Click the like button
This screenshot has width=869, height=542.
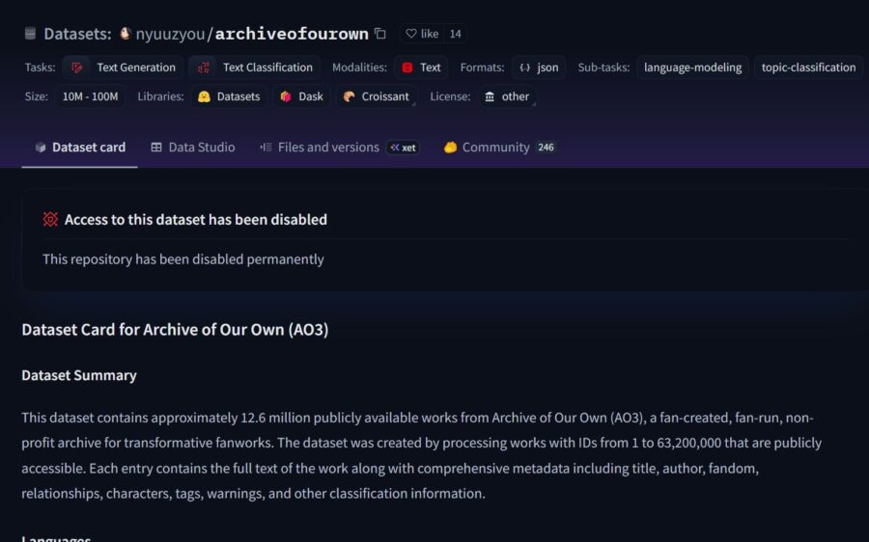pos(422,34)
